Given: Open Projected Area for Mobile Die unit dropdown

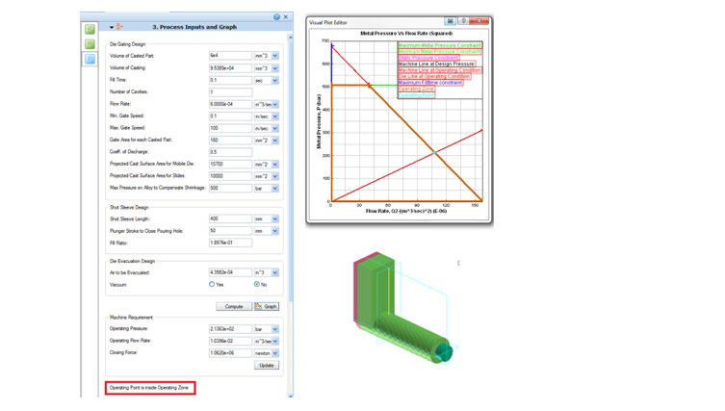Looking at the screenshot, I should 275,165.
